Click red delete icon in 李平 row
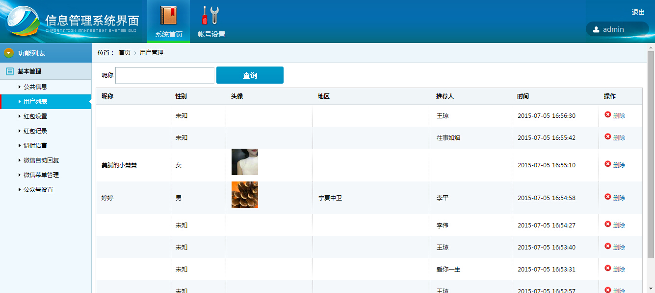This screenshot has width=655, height=293. coord(608,197)
